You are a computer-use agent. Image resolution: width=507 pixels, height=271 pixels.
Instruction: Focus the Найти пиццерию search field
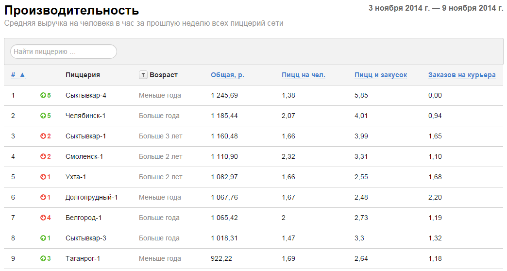pos(63,51)
